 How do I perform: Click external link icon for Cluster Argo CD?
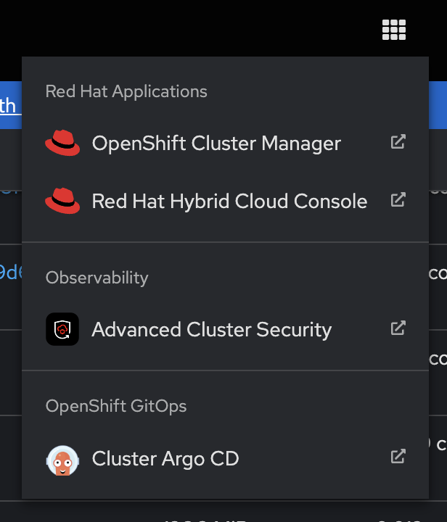pyautogui.click(x=398, y=457)
